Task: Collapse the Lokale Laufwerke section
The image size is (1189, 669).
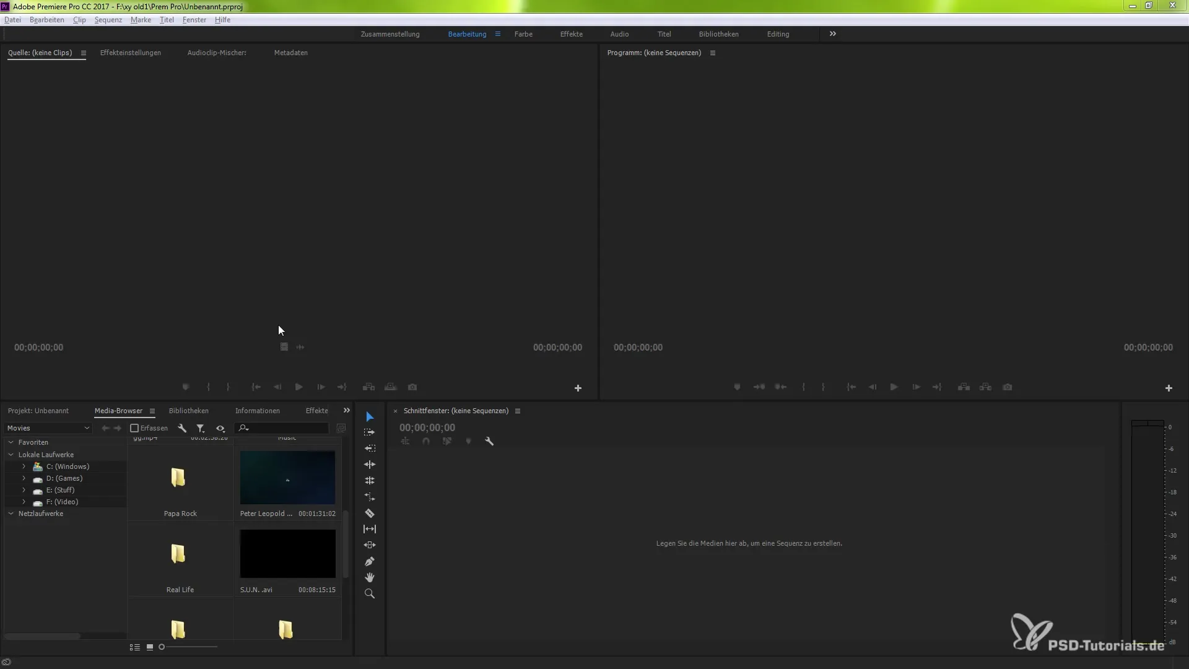Action: [11, 455]
